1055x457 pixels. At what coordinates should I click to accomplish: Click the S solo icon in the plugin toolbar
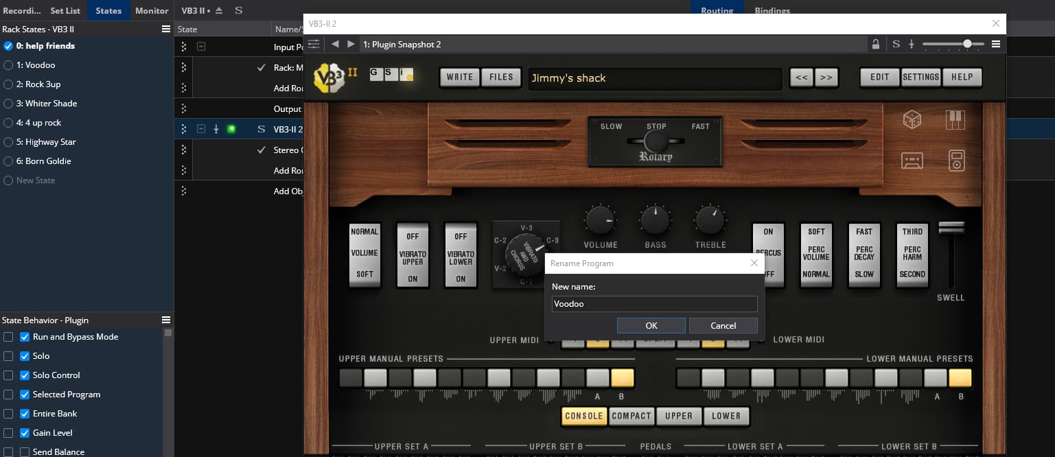tap(896, 44)
